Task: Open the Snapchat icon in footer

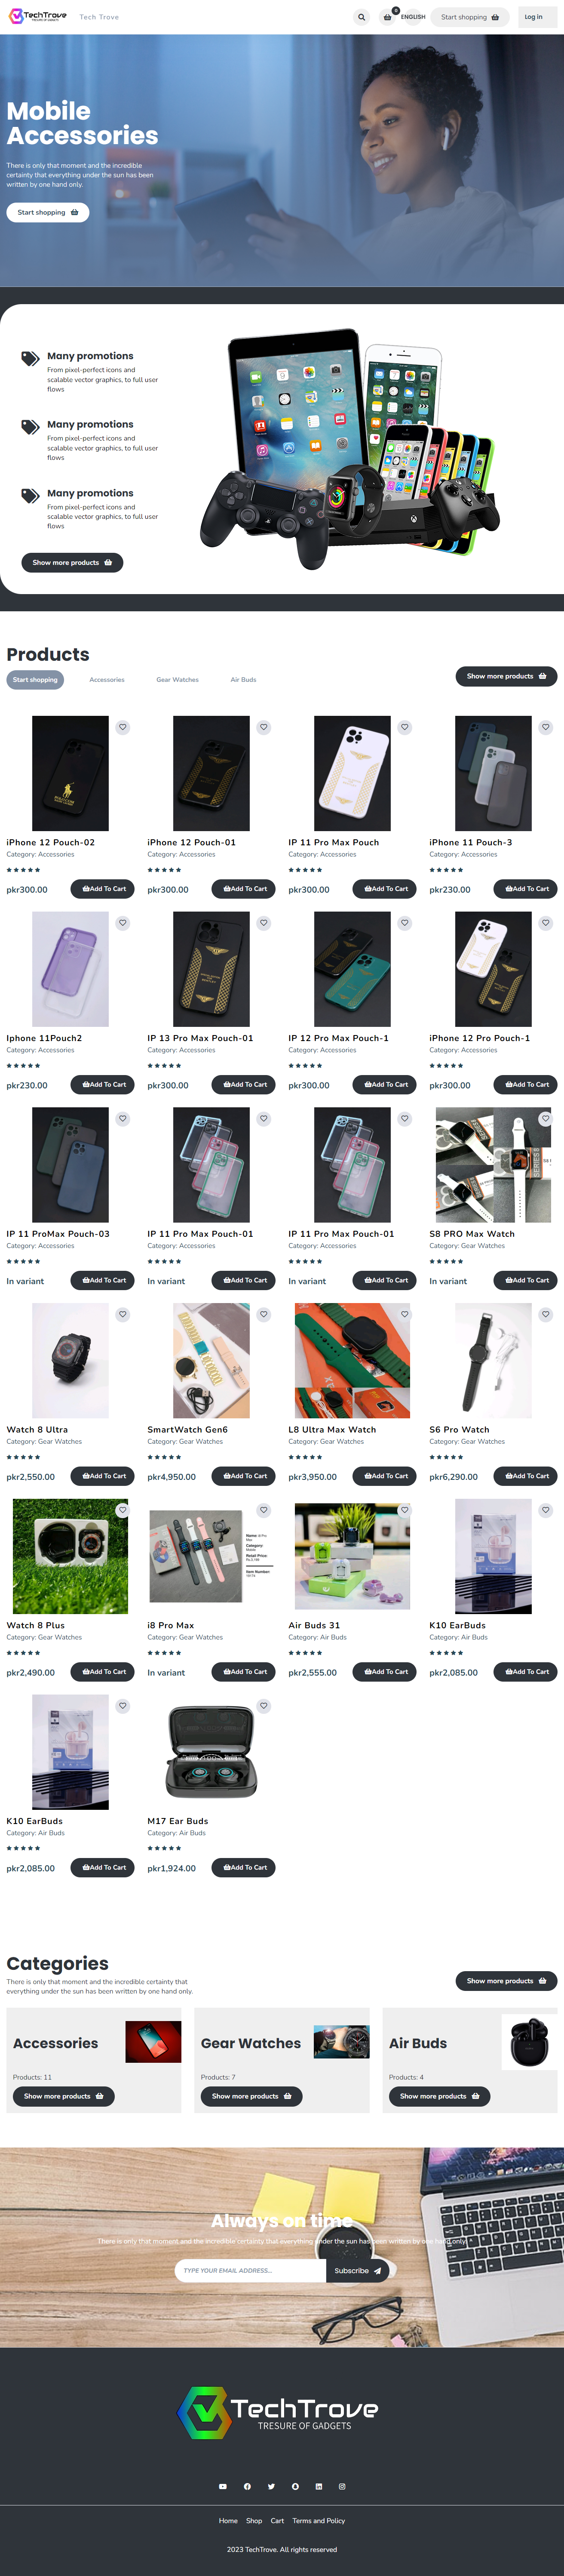Action: pos(295,2486)
